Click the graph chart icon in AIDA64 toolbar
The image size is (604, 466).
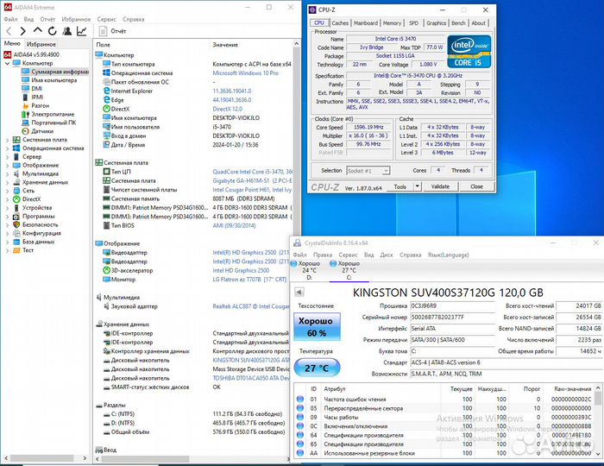(x=81, y=31)
